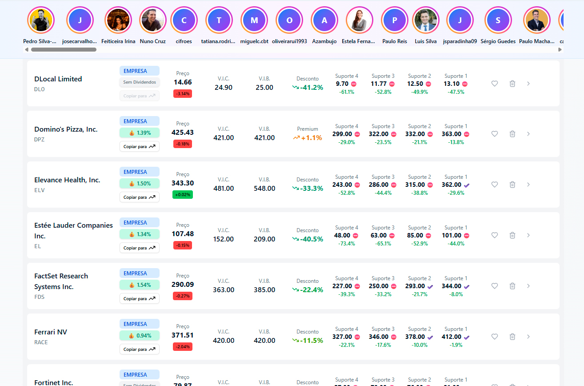Remove Estée Lauder with trash icon
This screenshot has width=584, height=386.
pyautogui.click(x=512, y=235)
